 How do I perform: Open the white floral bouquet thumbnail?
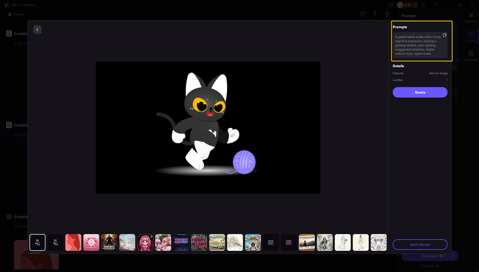tap(235, 242)
